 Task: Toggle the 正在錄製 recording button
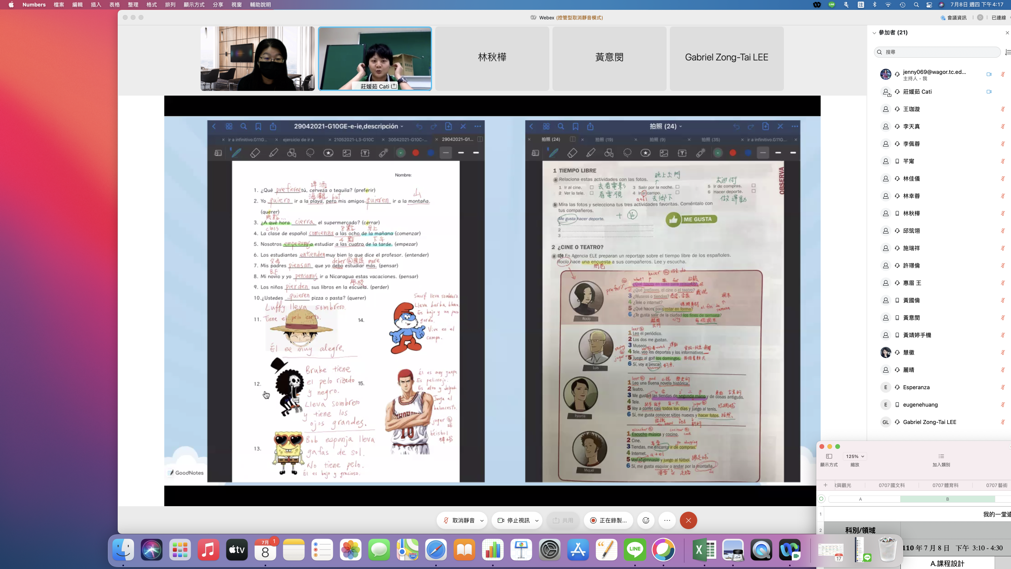click(609, 520)
